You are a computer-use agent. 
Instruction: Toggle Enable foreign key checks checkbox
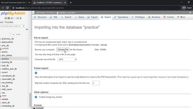click(x=36, y=97)
